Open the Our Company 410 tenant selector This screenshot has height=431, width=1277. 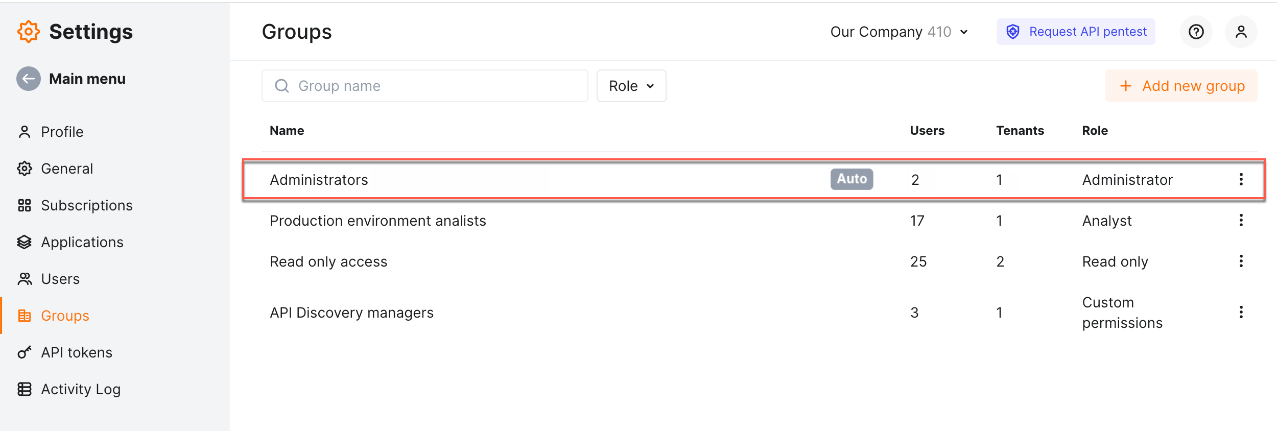[x=899, y=32]
